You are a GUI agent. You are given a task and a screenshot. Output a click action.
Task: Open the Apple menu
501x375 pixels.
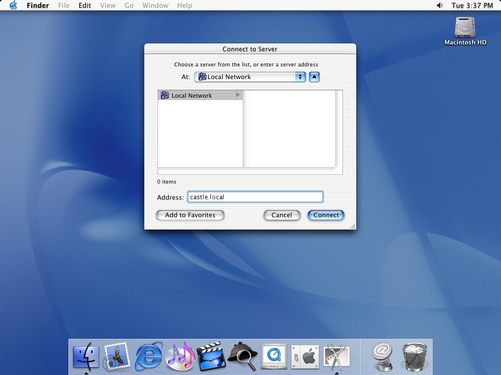click(13, 5)
